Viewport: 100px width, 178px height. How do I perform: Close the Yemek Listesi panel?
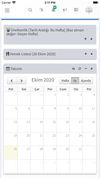coord(92,54)
